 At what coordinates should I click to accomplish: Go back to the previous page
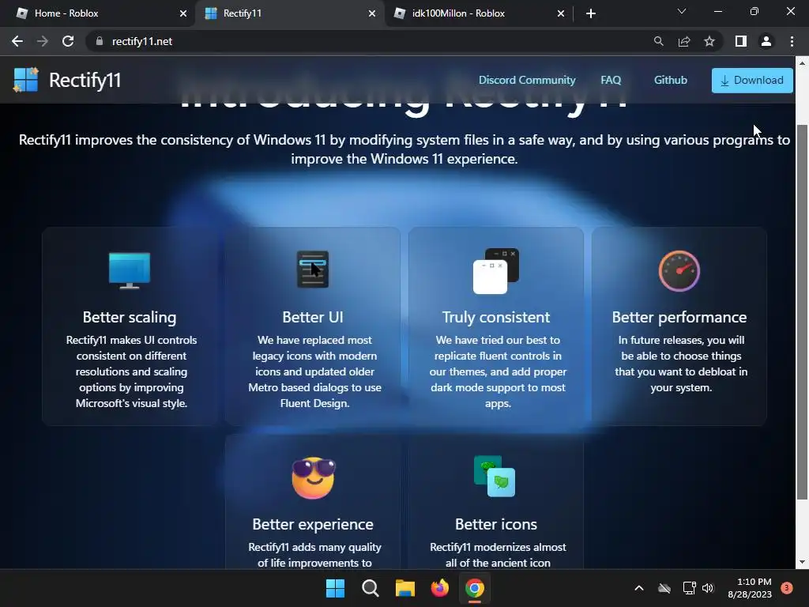pyautogui.click(x=17, y=41)
